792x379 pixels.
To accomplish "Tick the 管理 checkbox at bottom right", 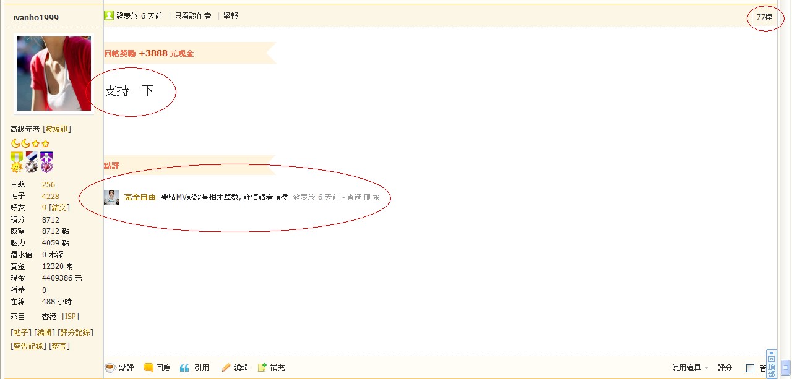I will (751, 368).
